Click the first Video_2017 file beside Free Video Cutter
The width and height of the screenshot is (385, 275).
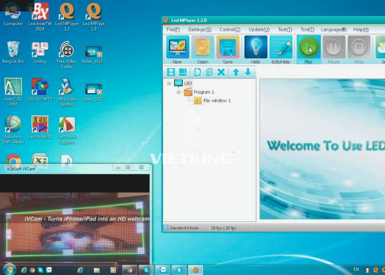[x=94, y=54]
